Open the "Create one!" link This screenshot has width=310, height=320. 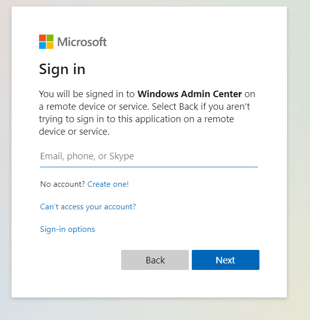(108, 184)
